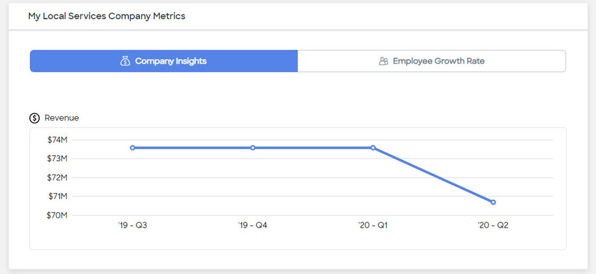The height and width of the screenshot is (274, 596).
Task: Select the '19 - Q3 data point
Action: click(x=133, y=148)
